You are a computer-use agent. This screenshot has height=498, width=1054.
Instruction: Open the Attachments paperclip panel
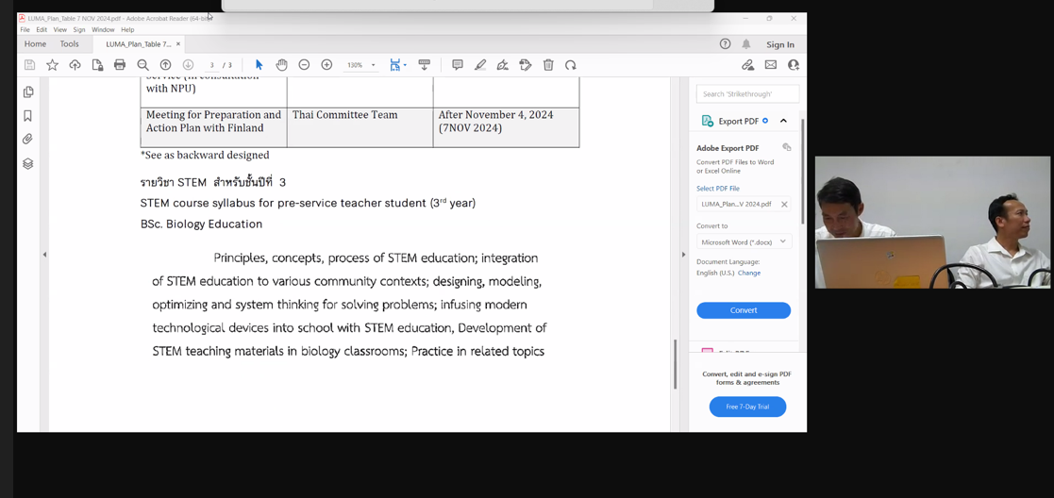tap(27, 140)
